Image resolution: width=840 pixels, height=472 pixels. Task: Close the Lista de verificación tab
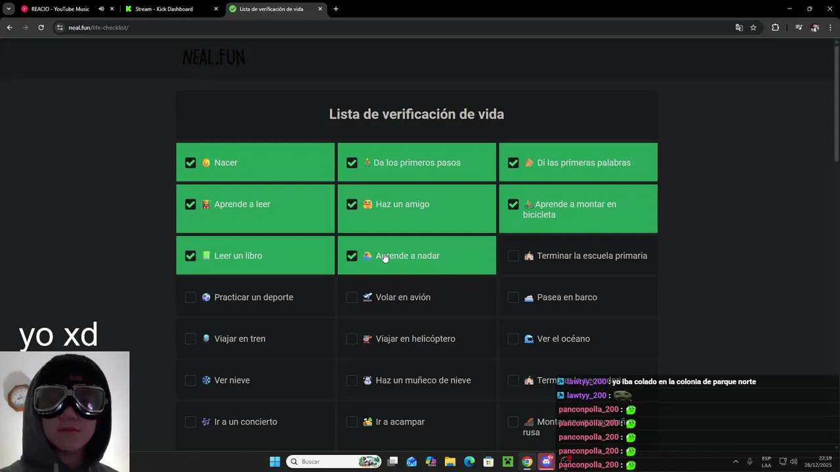point(320,9)
